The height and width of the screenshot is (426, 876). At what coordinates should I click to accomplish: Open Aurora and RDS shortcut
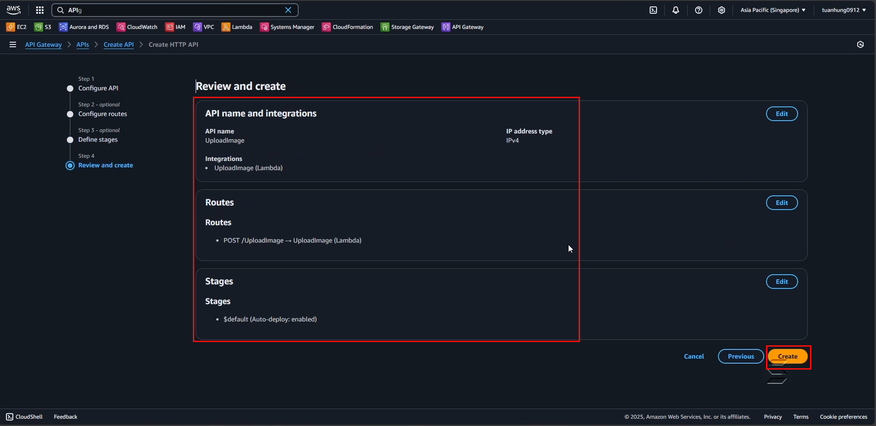(x=84, y=27)
